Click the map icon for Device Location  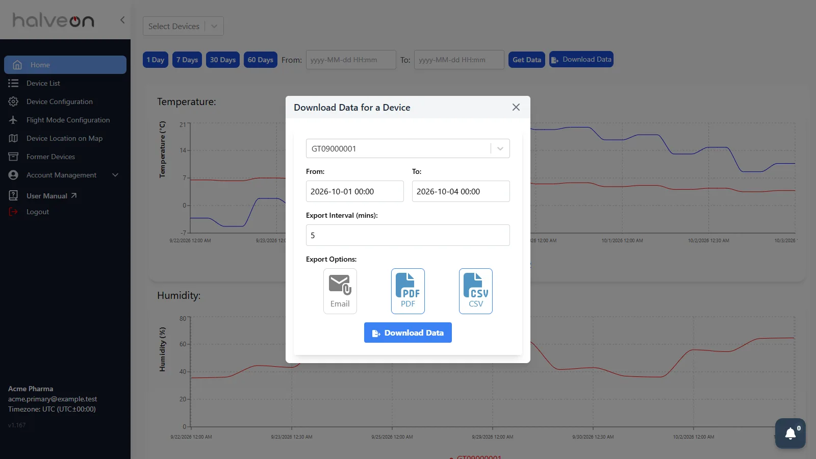[x=13, y=138]
